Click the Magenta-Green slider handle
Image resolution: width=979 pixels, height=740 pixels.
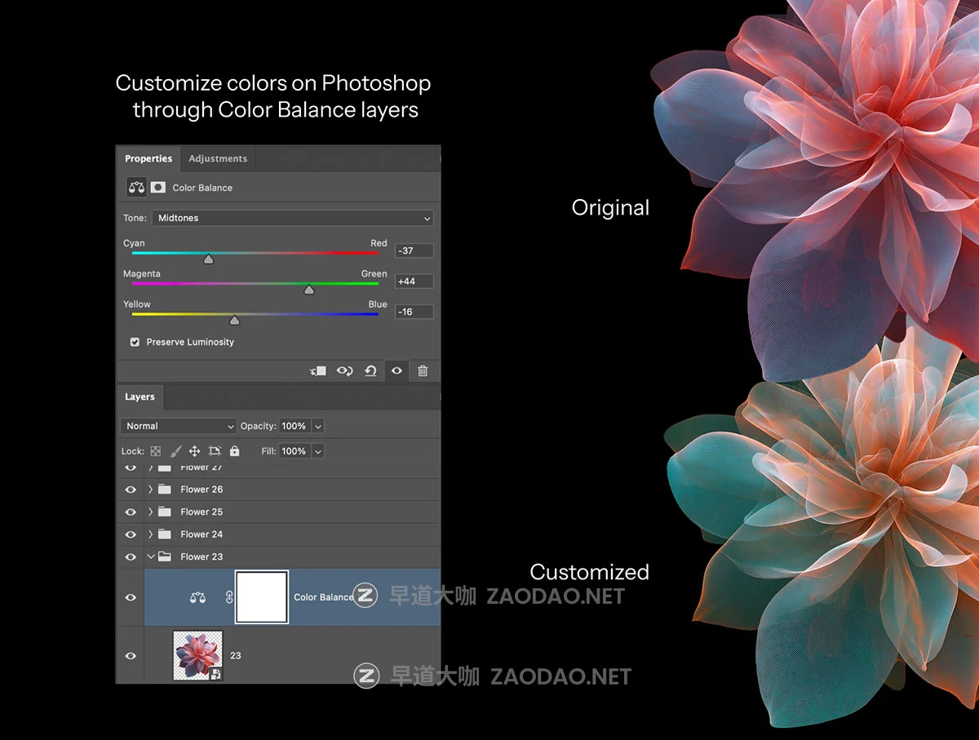click(309, 290)
